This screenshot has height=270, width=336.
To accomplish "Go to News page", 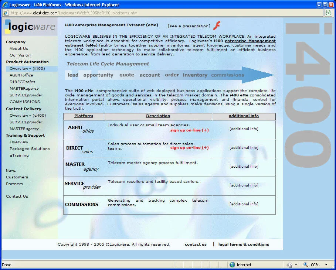I will click(11, 170).
